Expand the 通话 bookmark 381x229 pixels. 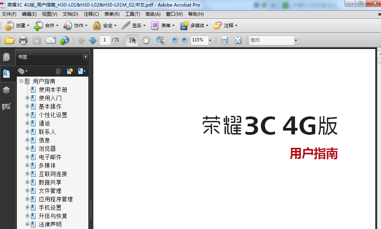pos(27,123)
